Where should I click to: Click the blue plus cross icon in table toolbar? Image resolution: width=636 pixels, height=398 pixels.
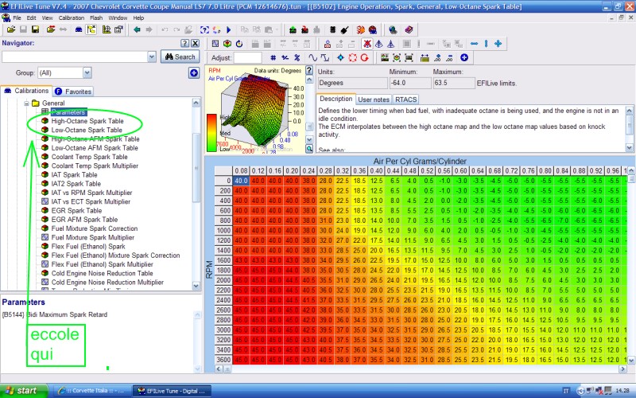498,44
